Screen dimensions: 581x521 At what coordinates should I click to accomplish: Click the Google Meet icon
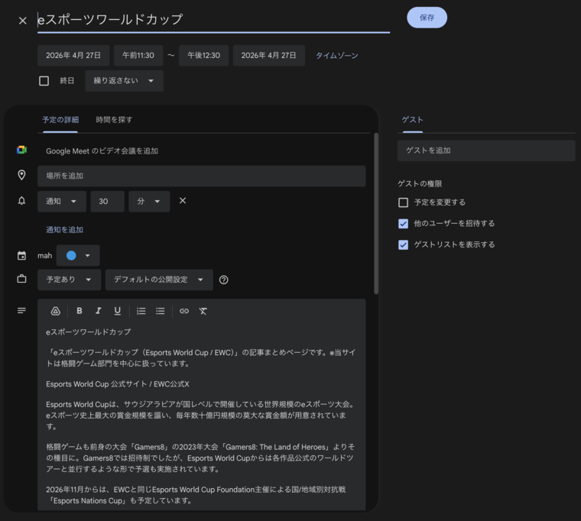(22, 150)
